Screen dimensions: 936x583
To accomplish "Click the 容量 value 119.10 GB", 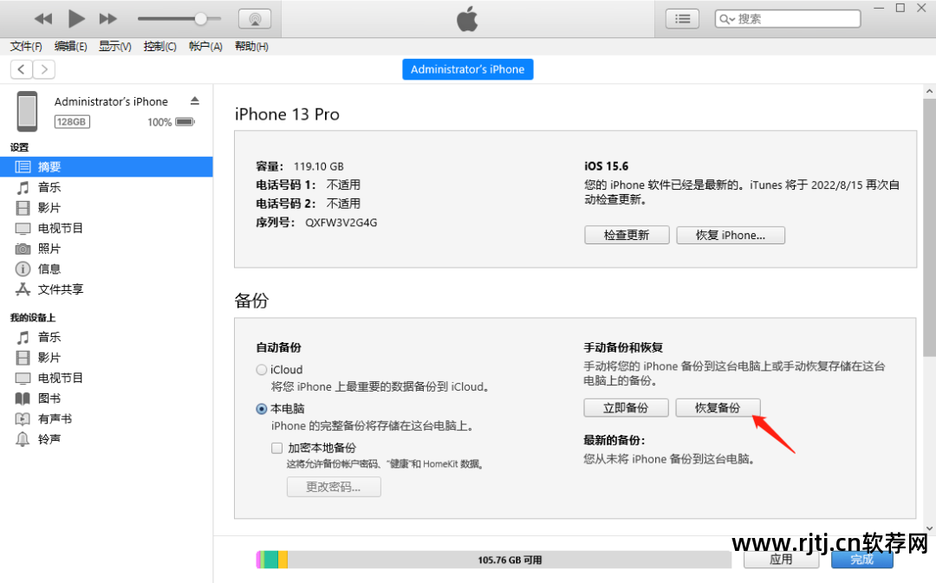I will tap(318, 166).
